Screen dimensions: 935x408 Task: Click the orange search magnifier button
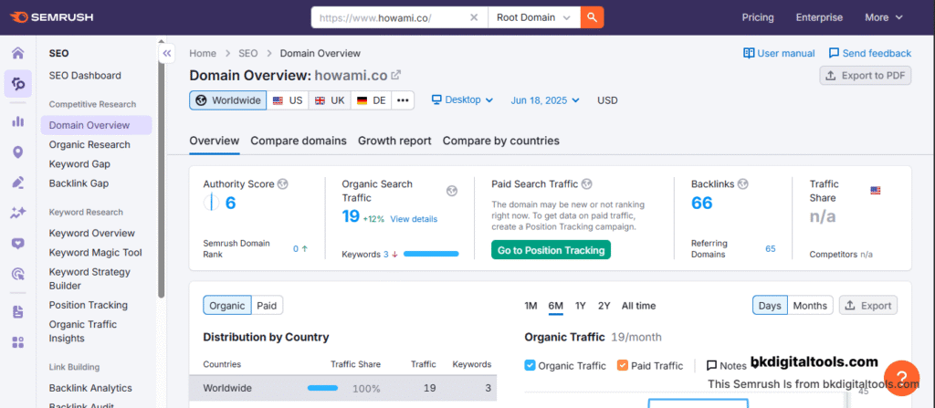coord(592,17)
